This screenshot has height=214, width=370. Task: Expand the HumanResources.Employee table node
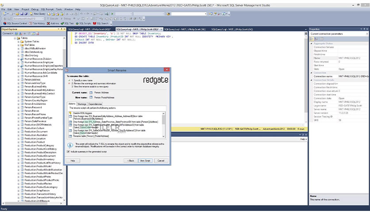pyautogui.click(x=19, y=62)
